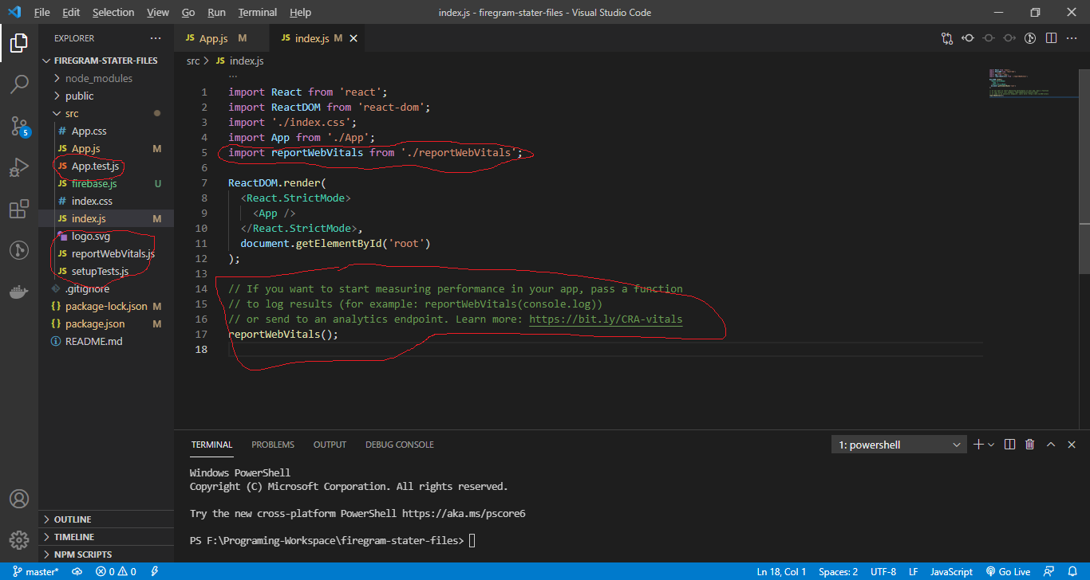The height and width of the screenshot is (580, 1090).
Task: Open logo.svg file in explorer
Action: pos(90,236)
